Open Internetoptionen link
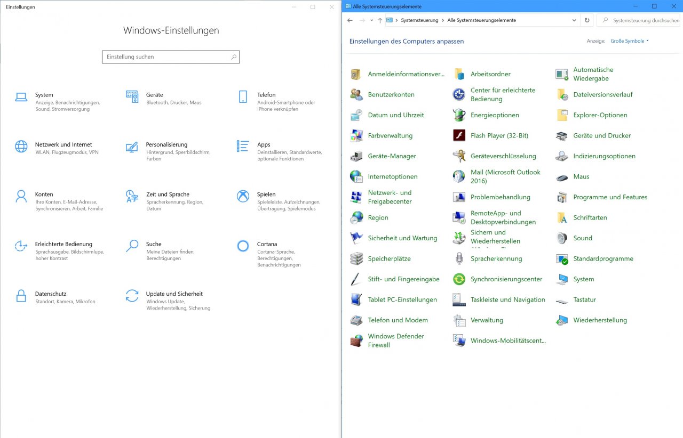 (x=393, y=176)
